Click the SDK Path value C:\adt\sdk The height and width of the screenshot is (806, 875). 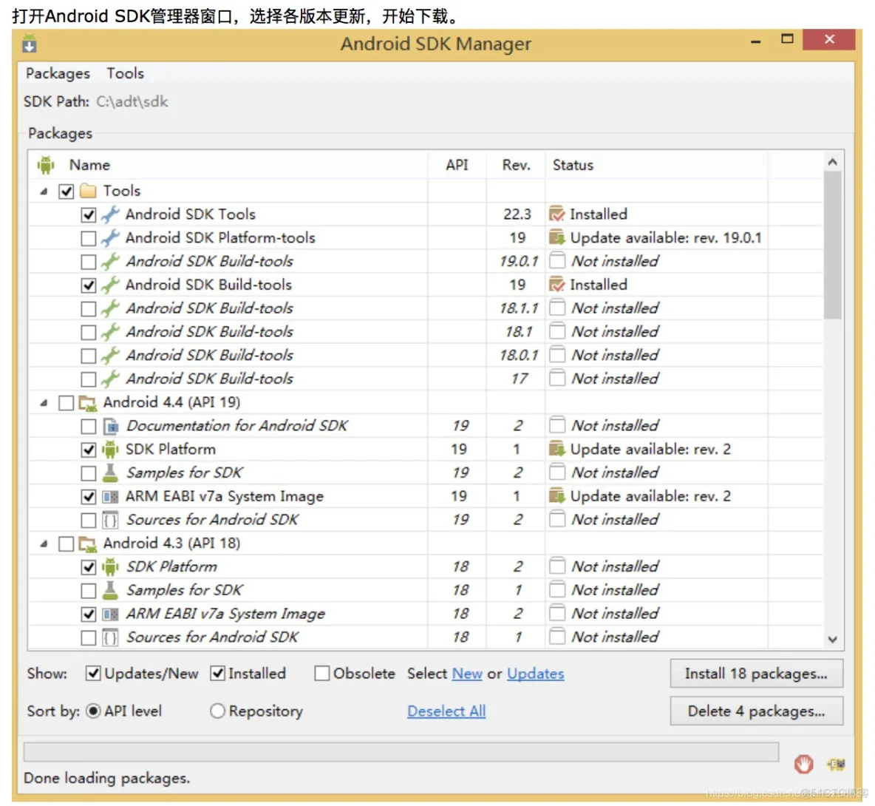click(x=132, y=101)
